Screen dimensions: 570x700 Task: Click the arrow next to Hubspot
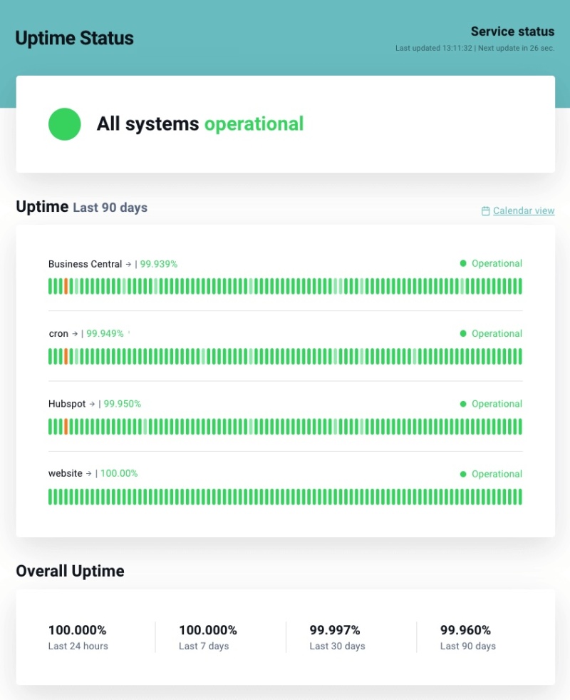click(92, 404)
